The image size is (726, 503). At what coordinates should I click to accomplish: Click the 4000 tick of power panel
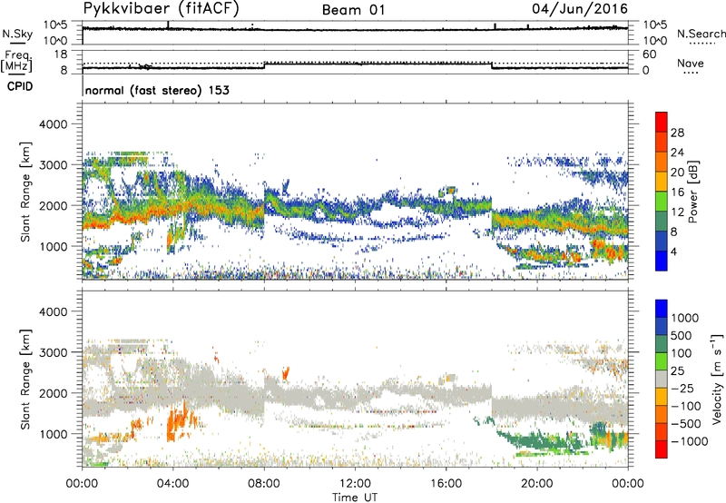coord(53,124)
